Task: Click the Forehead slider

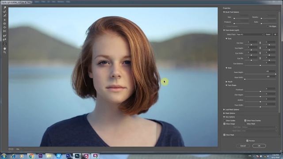Action: point(260,91)
